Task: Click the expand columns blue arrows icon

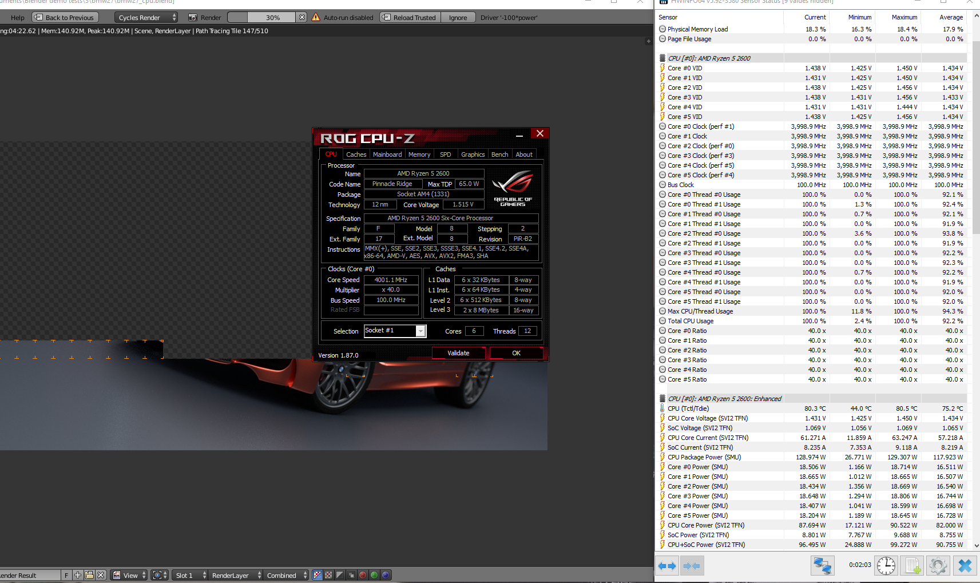Action: (667, 565)
